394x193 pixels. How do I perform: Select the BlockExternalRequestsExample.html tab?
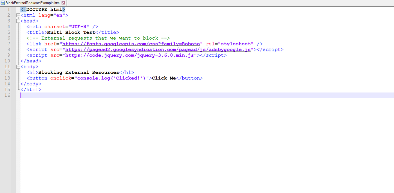point(33,3)
